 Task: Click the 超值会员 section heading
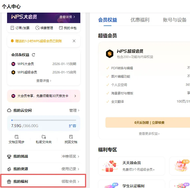pyautogui.click(x=108, y=36)
